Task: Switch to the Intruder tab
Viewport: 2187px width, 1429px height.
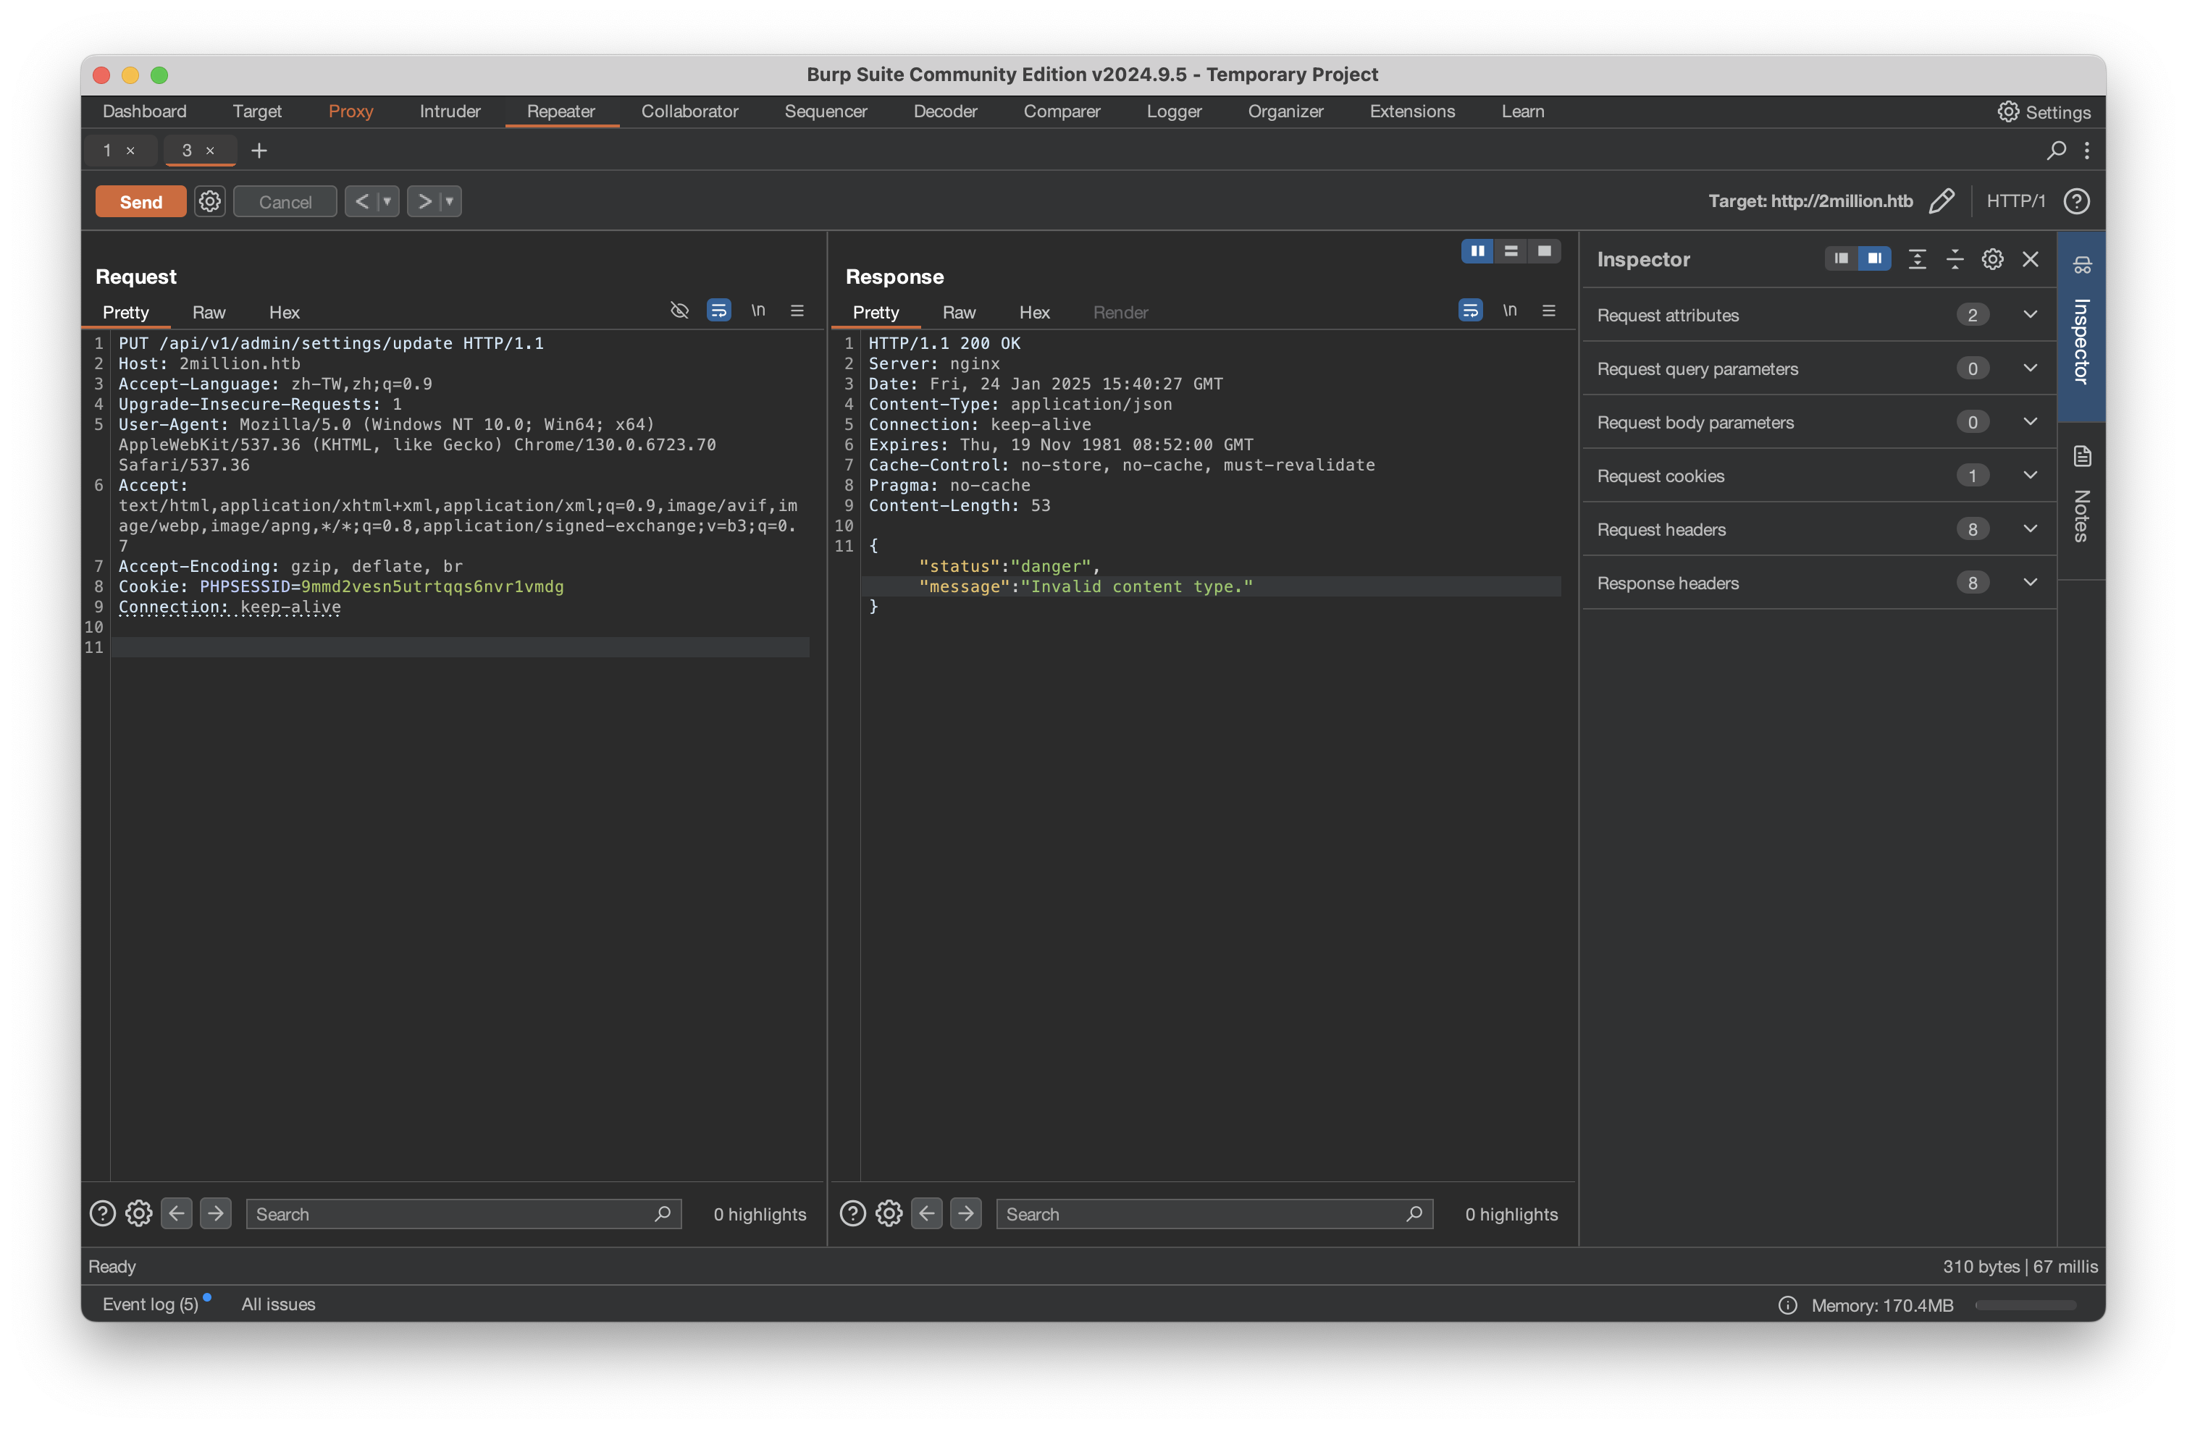Action: (x=449, y=111)
